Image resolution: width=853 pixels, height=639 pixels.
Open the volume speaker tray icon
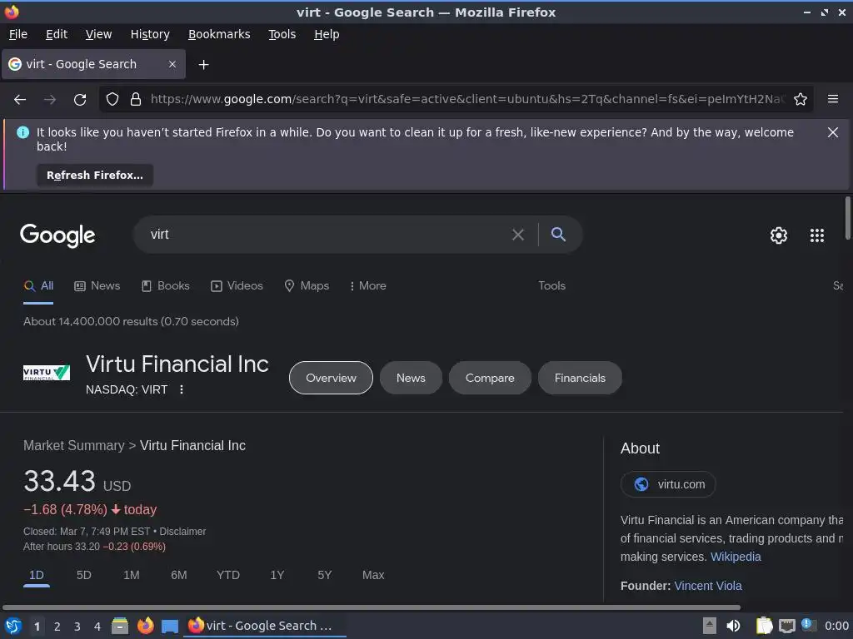tap(733, 626)
